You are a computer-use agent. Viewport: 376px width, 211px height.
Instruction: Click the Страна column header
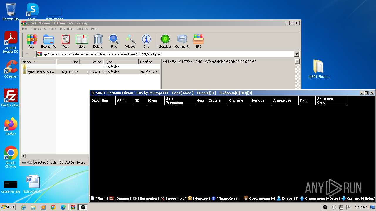pos(217,101)
